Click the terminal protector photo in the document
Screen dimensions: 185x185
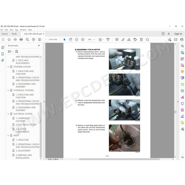[124, 59]
